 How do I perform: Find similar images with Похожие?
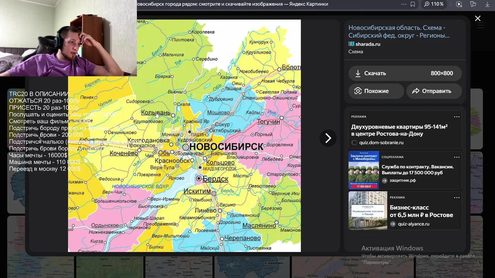click(376, 91)
